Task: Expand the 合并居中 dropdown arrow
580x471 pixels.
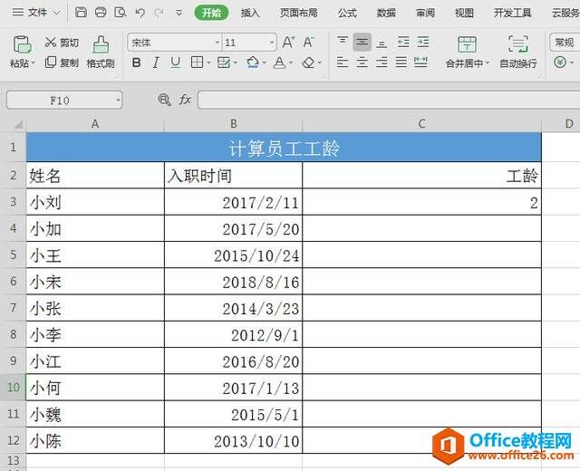Action: click(488, 63)
